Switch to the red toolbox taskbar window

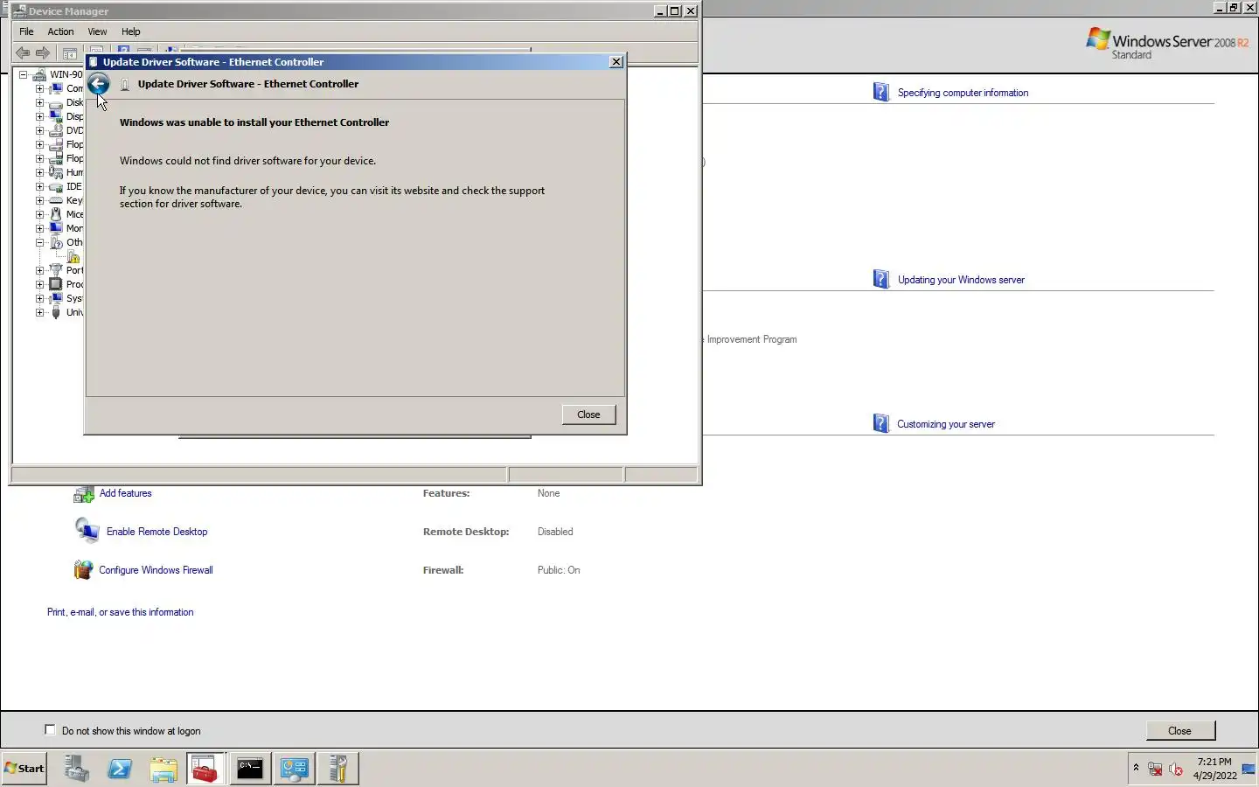(x=205, y=769)
